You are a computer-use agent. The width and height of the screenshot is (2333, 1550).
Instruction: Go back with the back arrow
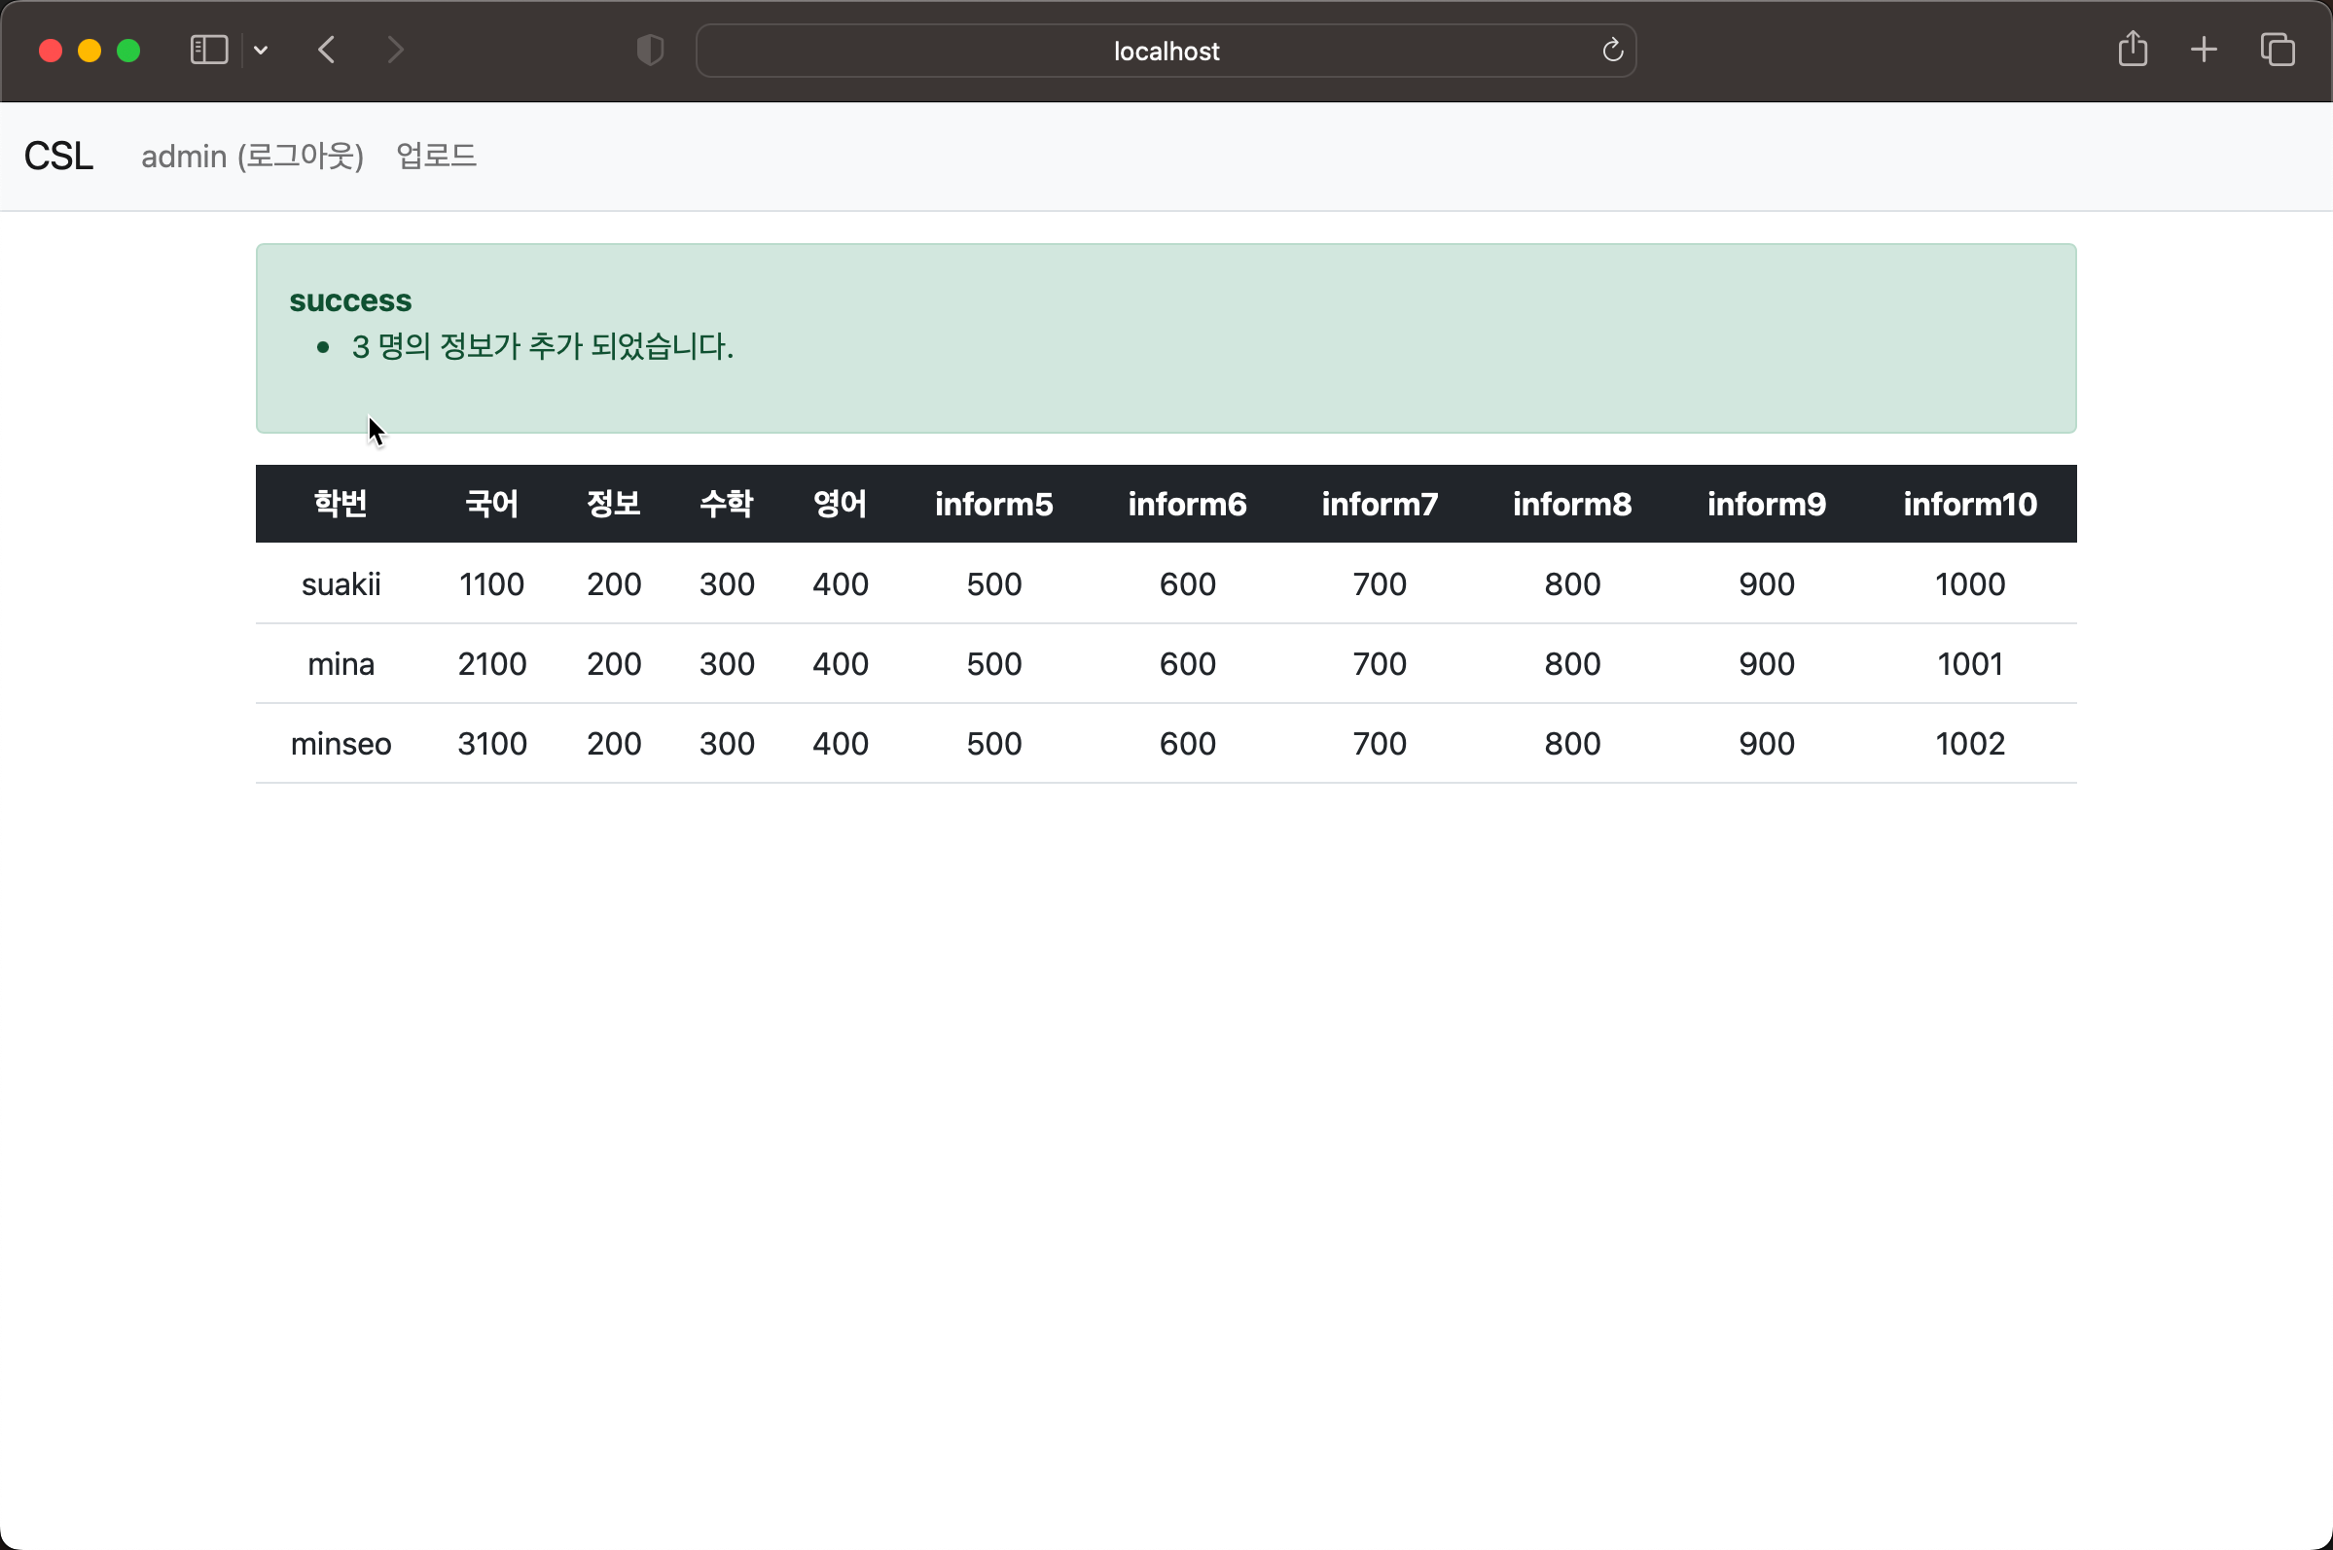(x=327, y=50)
